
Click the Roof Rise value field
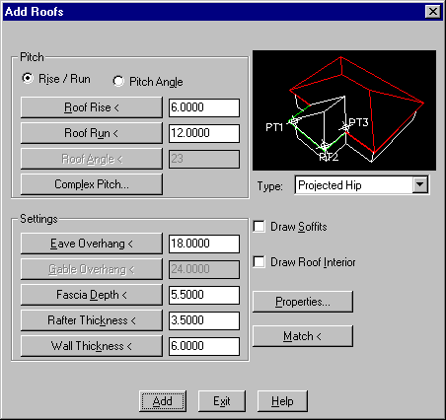point(204,107)
